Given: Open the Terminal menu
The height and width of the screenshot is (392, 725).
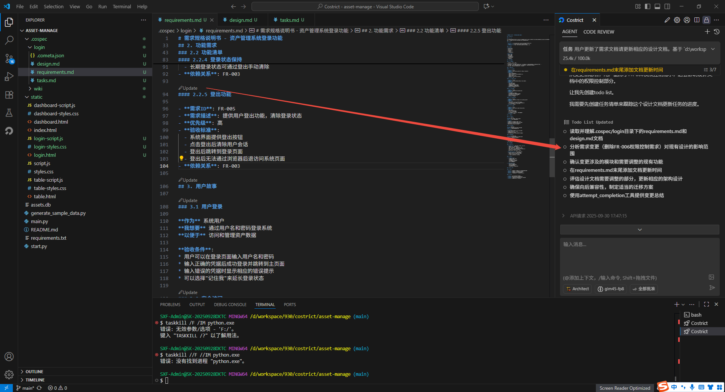Looking at the screenshot, I should [x=122, y=6].
